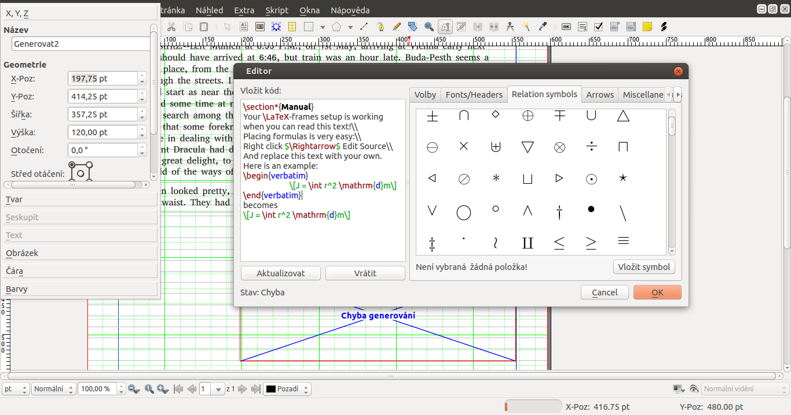Screen dimensions: 791x415
Task: Click the Vložit symbol button
Action: 644,266
